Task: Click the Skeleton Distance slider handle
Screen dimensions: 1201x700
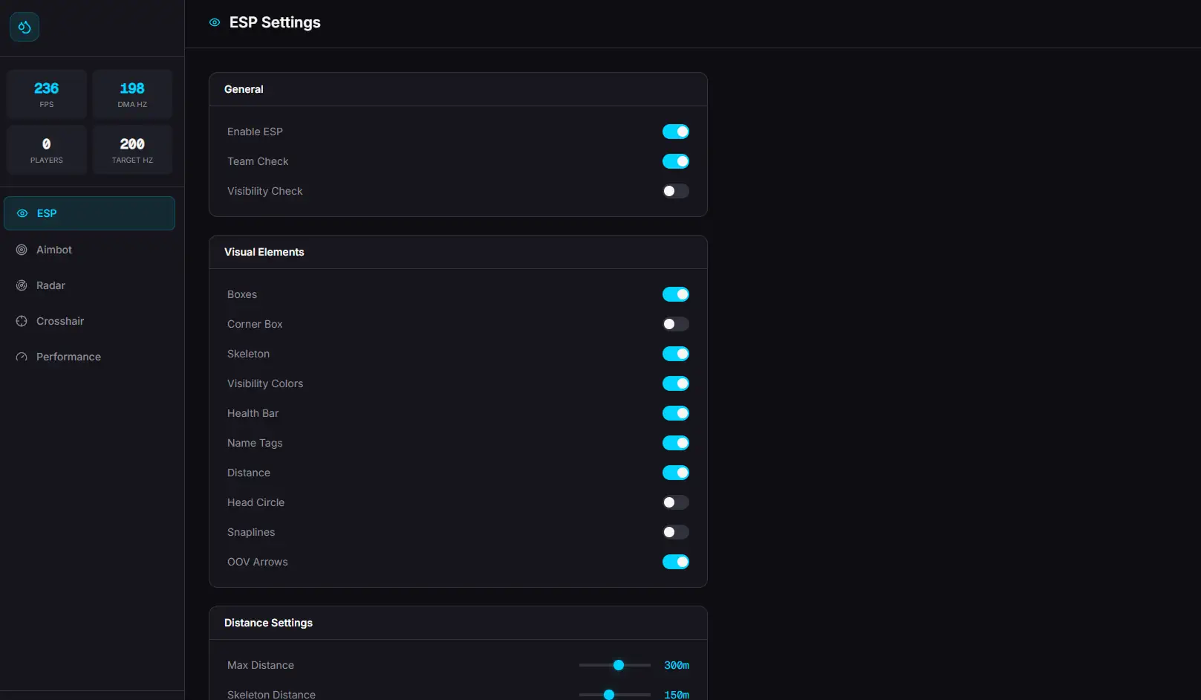Action: (609, 695)
